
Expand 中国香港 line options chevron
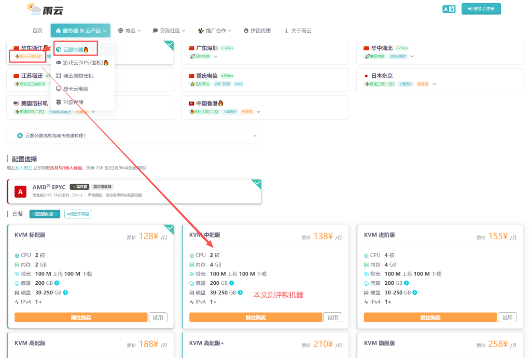click(x=258, y=112)
